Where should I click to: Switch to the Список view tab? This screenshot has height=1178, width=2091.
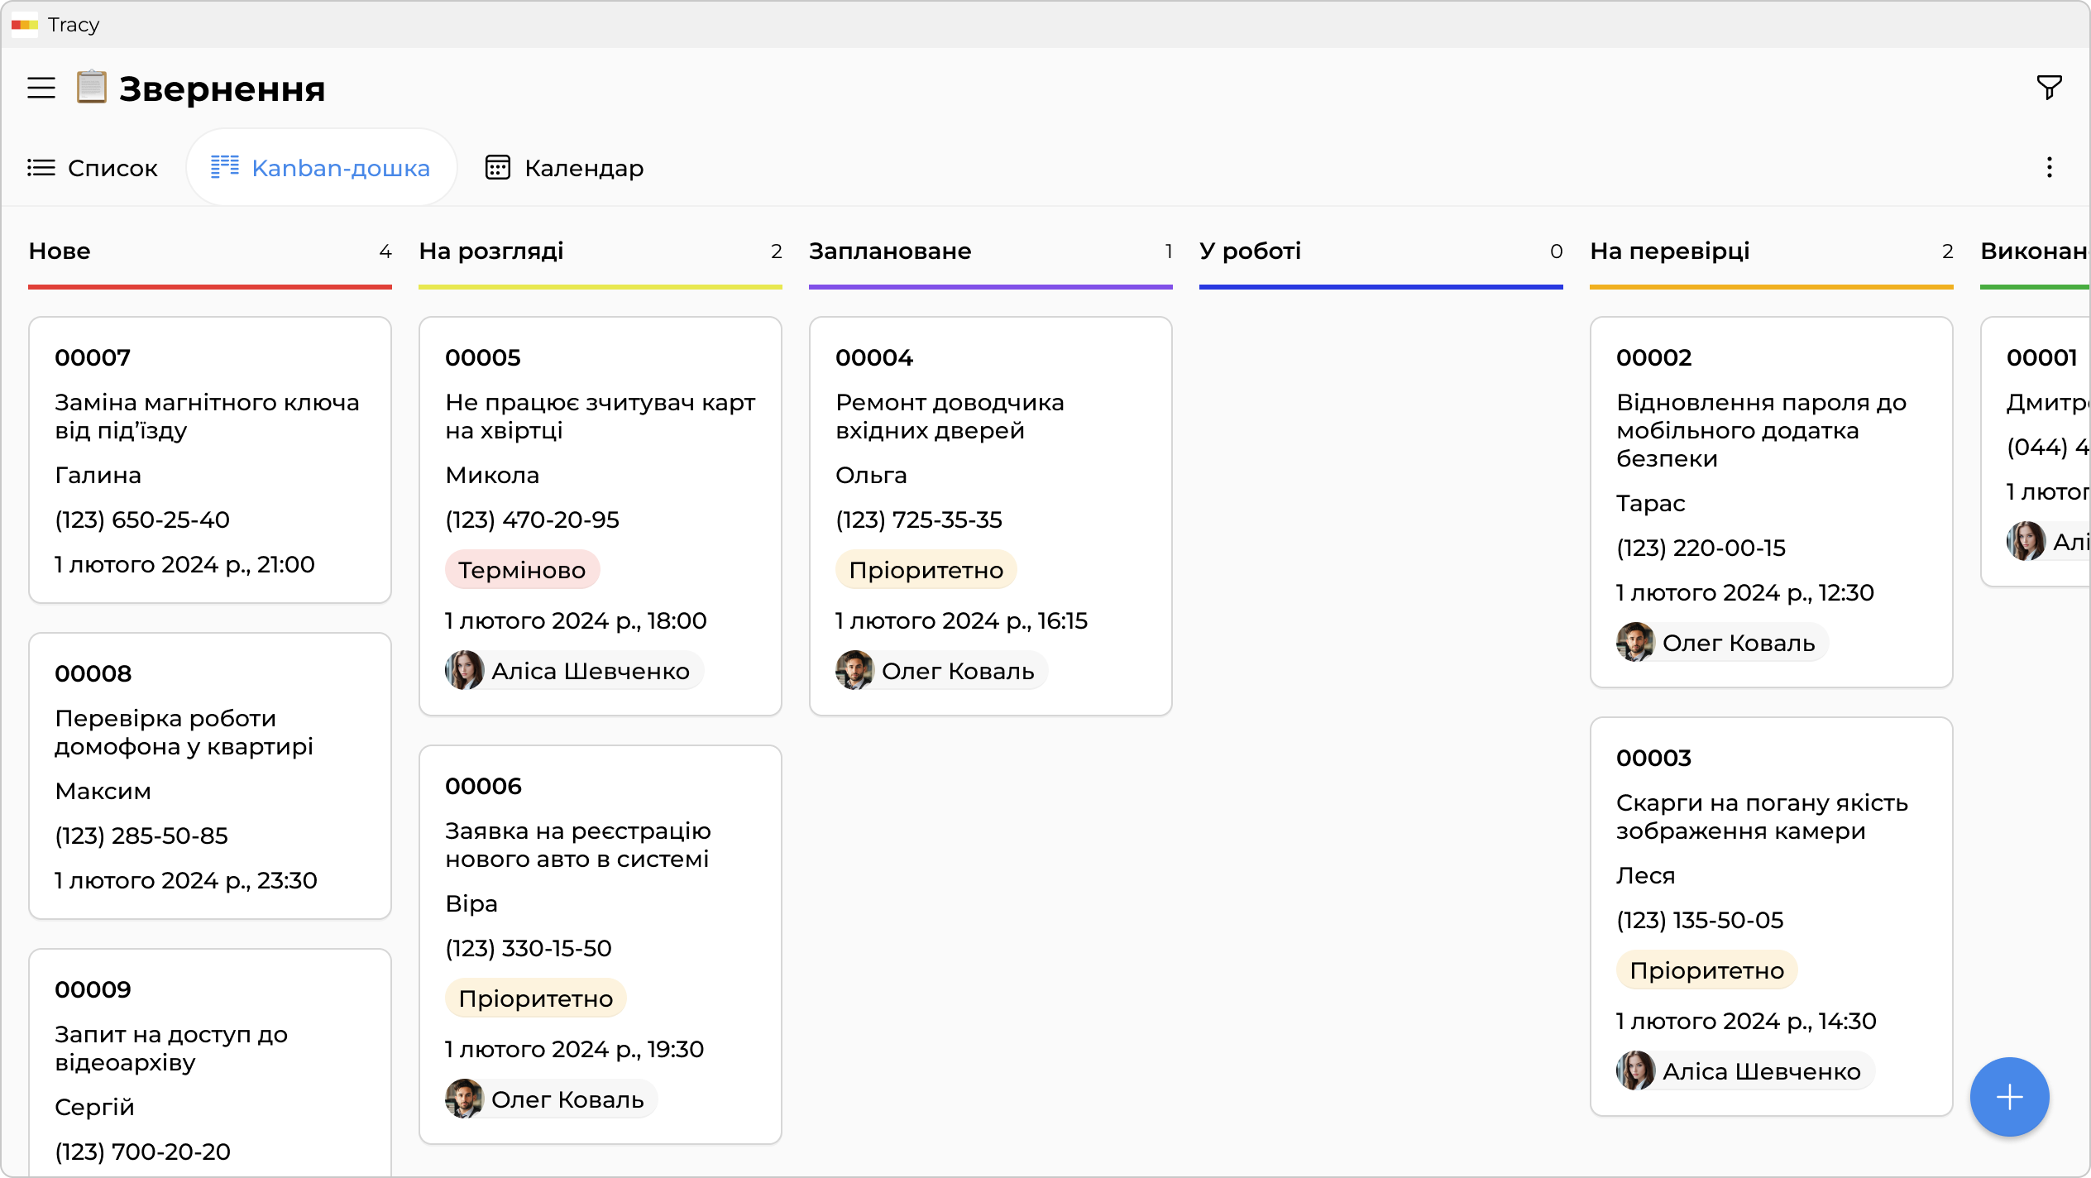coord(93,168)
